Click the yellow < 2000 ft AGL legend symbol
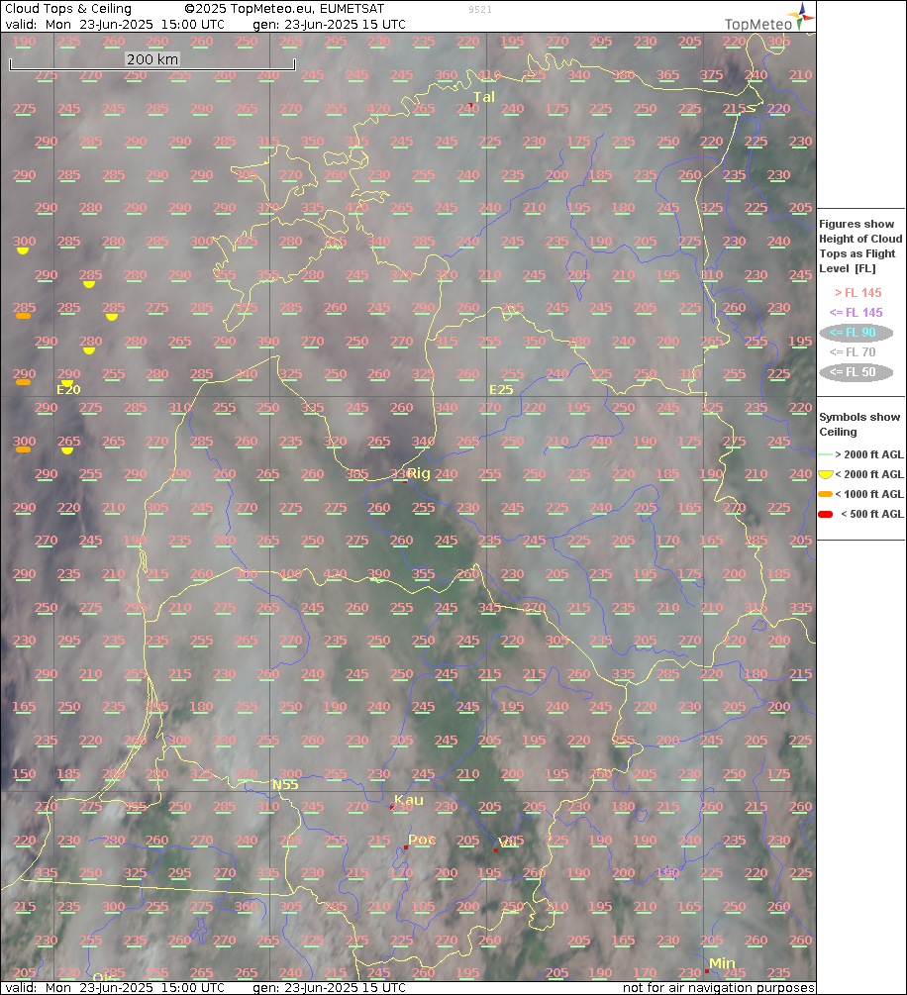 click(825, 474)
